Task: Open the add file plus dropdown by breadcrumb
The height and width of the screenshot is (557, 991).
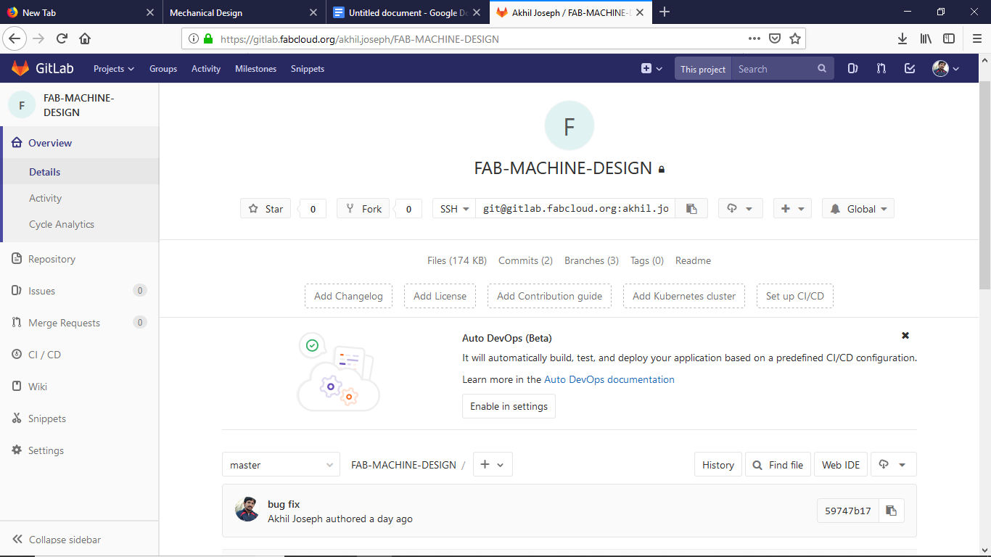Action: 493,465
